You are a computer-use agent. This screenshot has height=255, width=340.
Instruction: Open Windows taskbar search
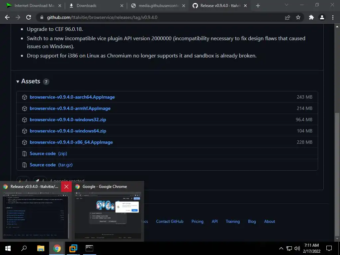click(x=24, y=248)
